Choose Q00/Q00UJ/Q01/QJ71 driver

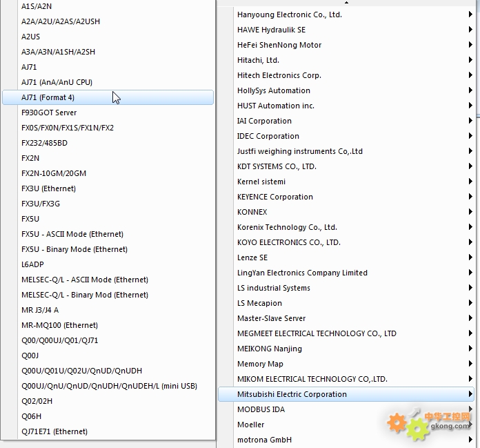coord(108,340)
